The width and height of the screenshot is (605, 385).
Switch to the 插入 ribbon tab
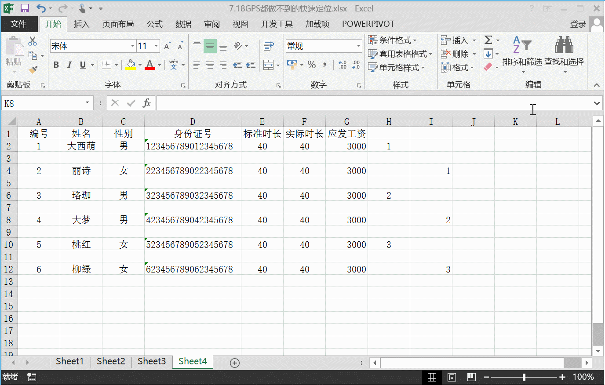(x=81, y=24)
